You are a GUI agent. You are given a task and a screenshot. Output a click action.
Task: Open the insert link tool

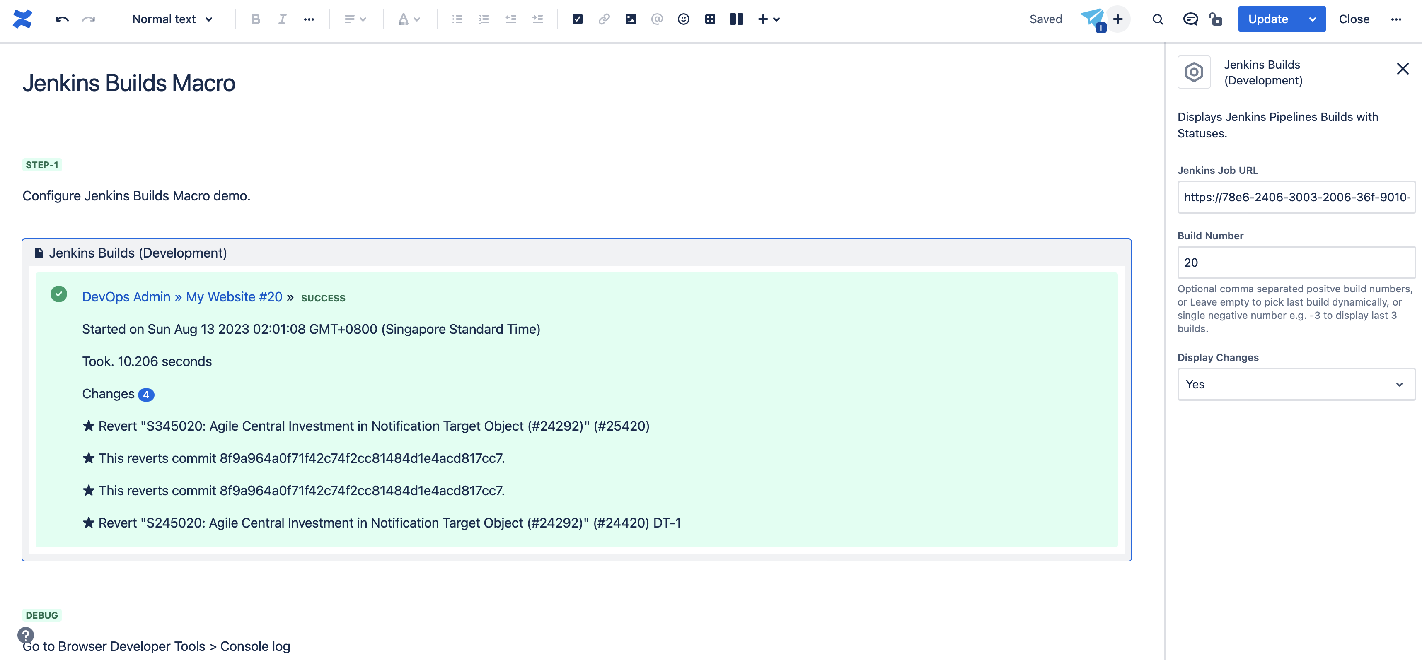tap(605, 19)
